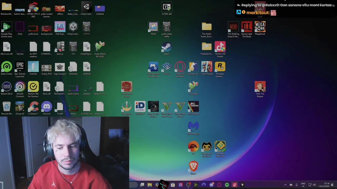
Task: Open taskbar clock showing 21.16
Action: pyautogui.click(x=324, y=185)
